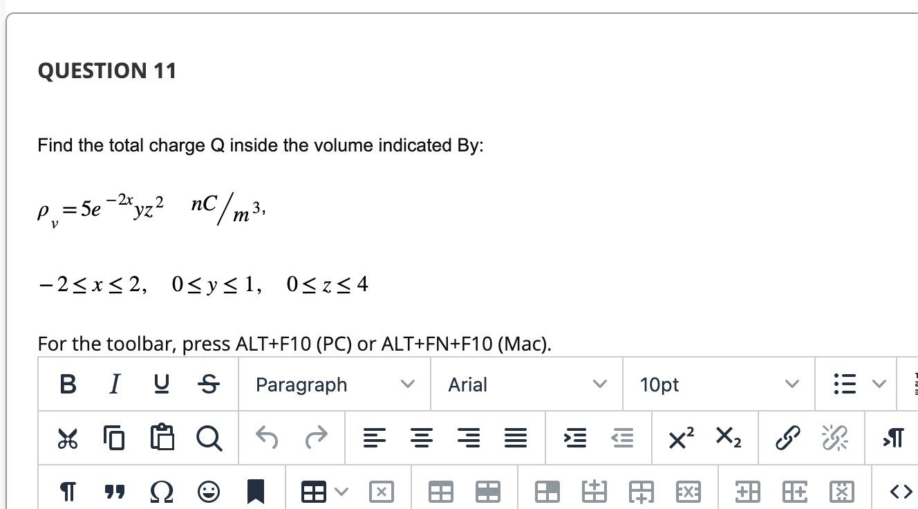Expand the bulleted list options chevron
Image resolution: width=918 pixels, height=509 pixels.
point(879,385)
